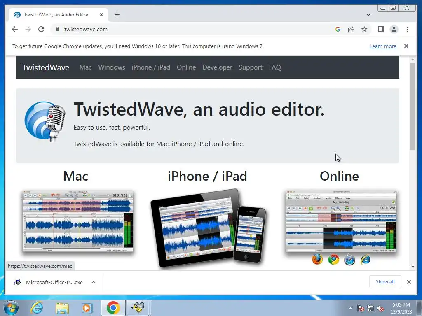Open the FAQ menu item

pyautogui.click(x=275, y=67)
